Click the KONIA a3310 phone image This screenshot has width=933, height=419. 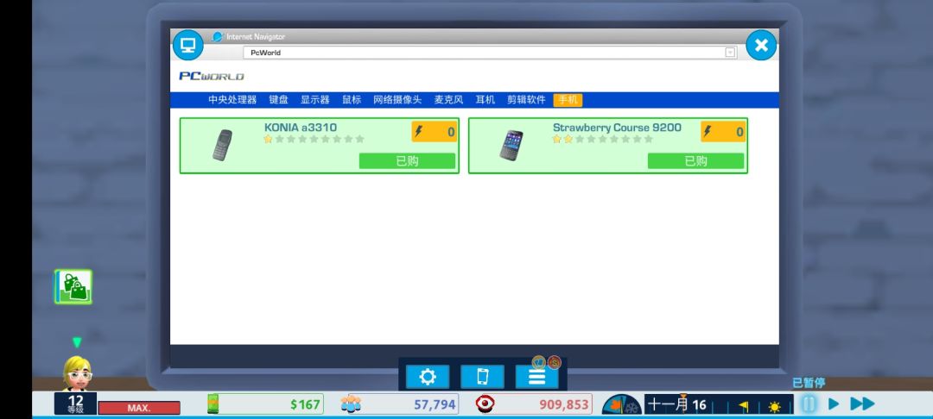[x=222, y=145]
